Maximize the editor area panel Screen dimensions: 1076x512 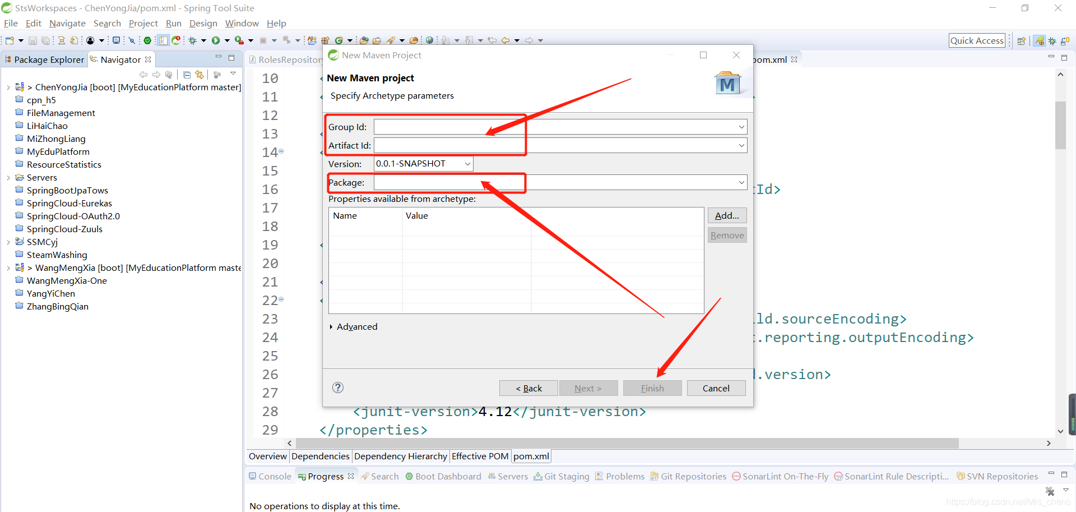(1064, 58)
